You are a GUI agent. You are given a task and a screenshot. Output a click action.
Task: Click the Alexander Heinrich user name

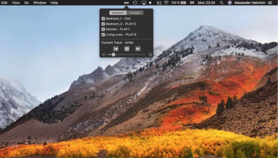[250, 3]
